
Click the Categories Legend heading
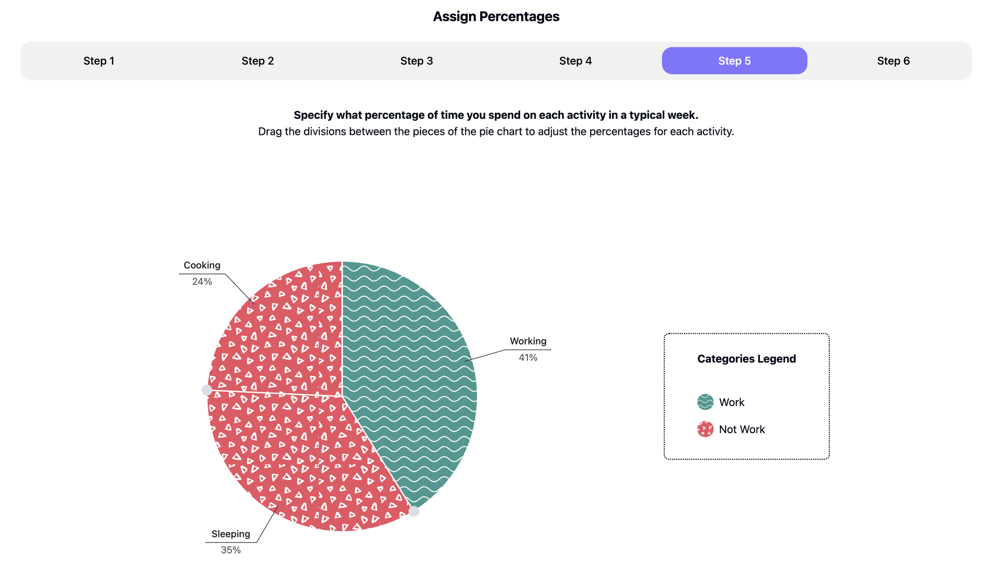(x=746, y=359)
